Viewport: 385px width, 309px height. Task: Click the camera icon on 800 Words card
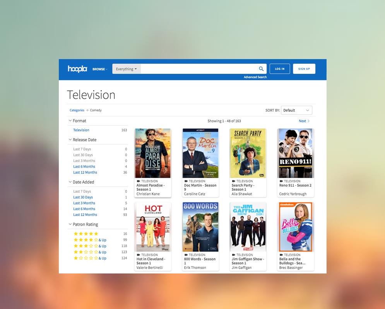(x=186, y=255)
